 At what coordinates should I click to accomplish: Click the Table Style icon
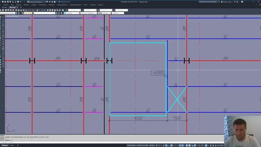[98, 10]
